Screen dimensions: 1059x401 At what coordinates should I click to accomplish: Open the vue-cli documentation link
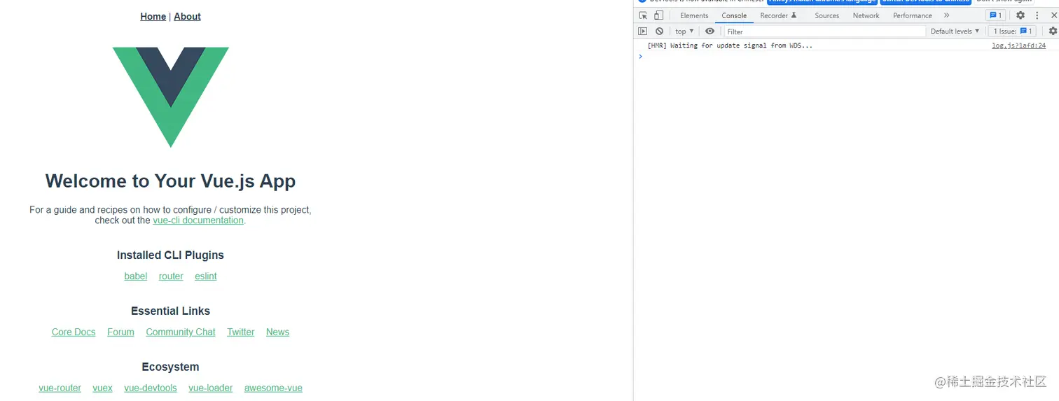coord(198,220)
